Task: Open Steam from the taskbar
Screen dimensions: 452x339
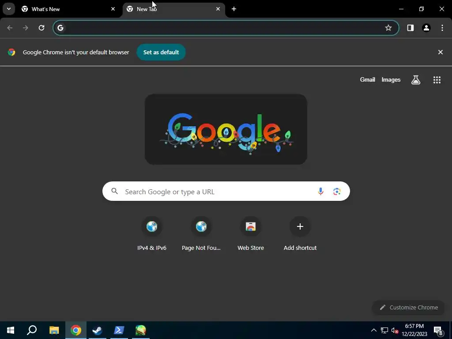Action: [x=98, y=330]
